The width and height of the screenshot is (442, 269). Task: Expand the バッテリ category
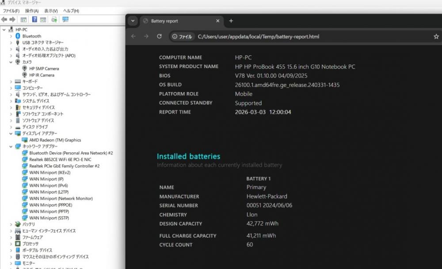[11, 224]
